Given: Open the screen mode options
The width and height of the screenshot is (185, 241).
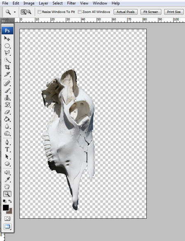Looking at the screenshot, I should 7,226.
